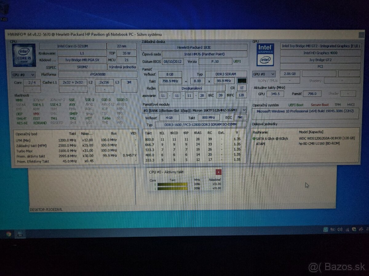Click the 0.9457 V VID value
Image resolution: width=369 pixels, height=276 pixels.
129,155
